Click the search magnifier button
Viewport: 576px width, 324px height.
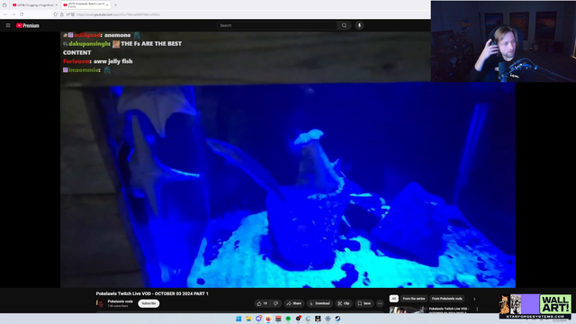tap(344, 25)
